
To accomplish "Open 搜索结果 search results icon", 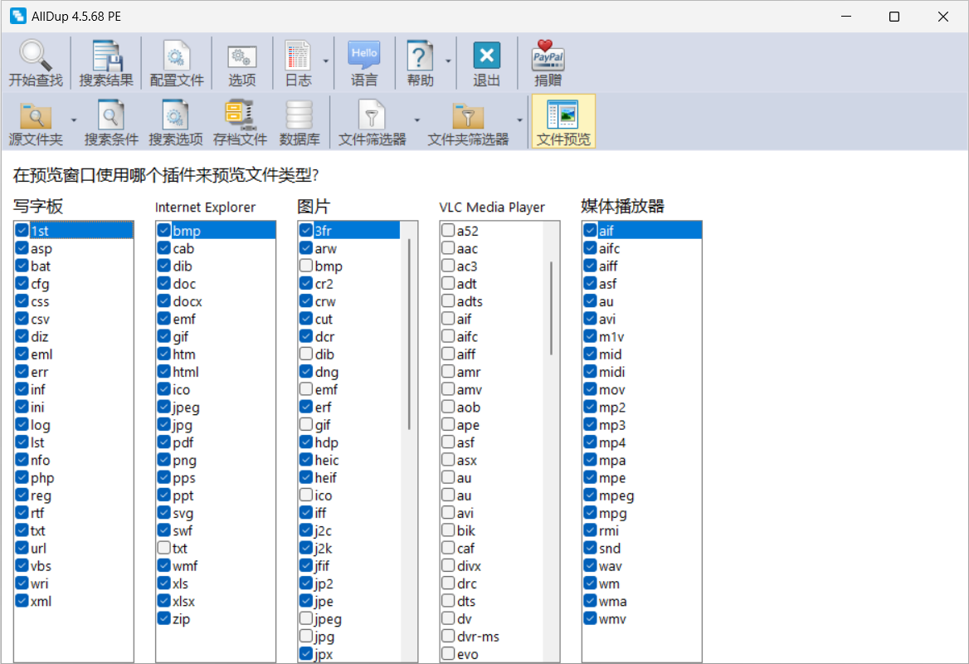I will point(106,56).
